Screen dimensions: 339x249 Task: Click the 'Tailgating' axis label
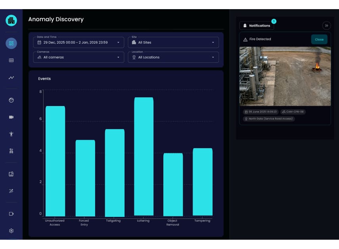click(x=113, y=221)
